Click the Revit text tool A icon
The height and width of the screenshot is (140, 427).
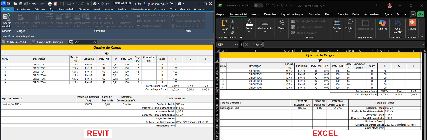(x=88, y=4)
